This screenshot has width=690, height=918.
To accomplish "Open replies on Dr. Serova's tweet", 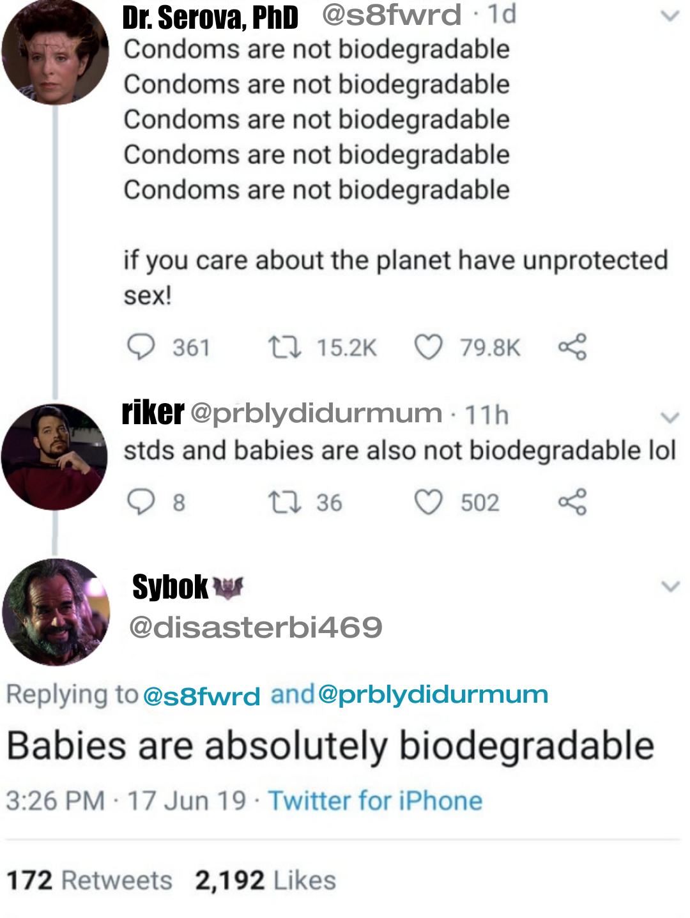I will [x=141, y=347].
